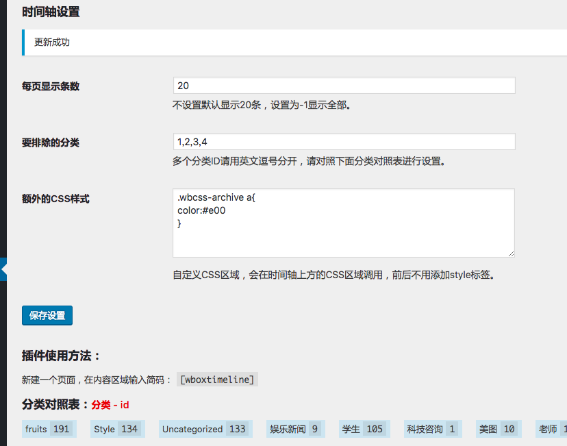Pick the 美图 10 category tag
The image size is (567, 446).
[x=498, y=429]
